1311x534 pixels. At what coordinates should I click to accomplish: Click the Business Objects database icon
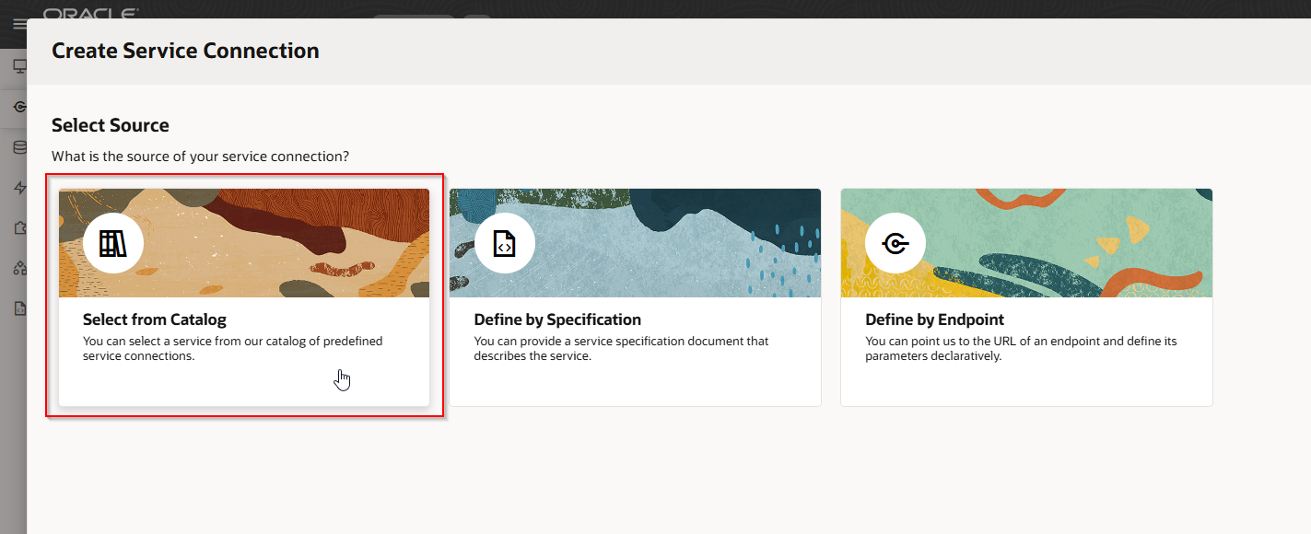pos(19,146)
